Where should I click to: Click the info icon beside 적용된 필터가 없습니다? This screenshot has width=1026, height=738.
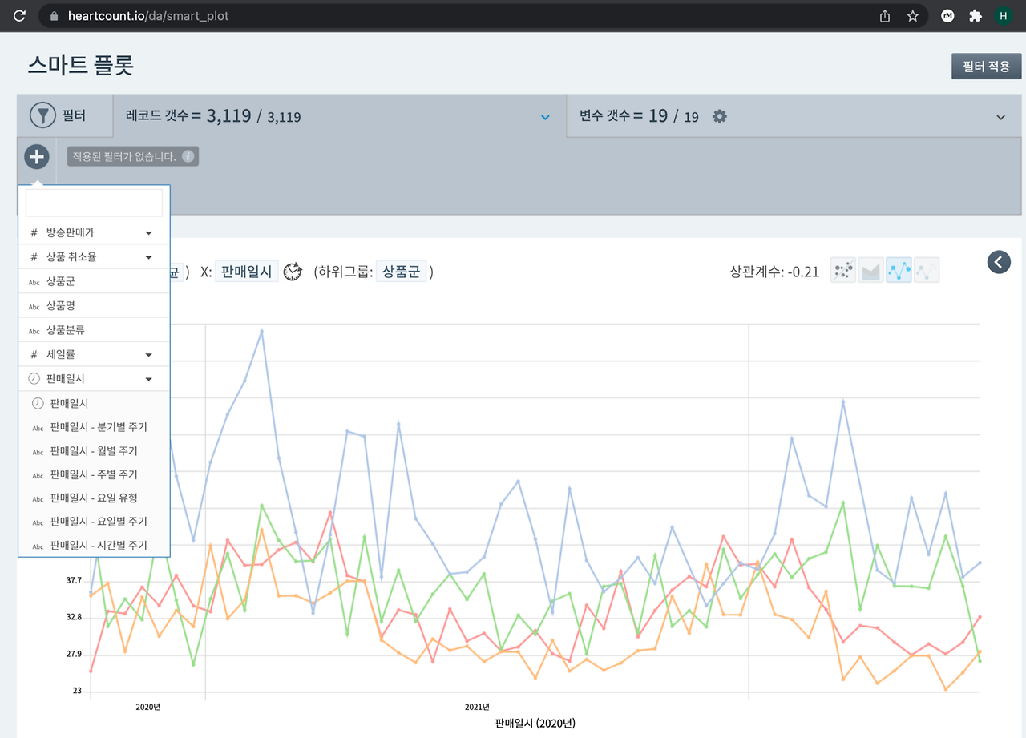point(188,156)
